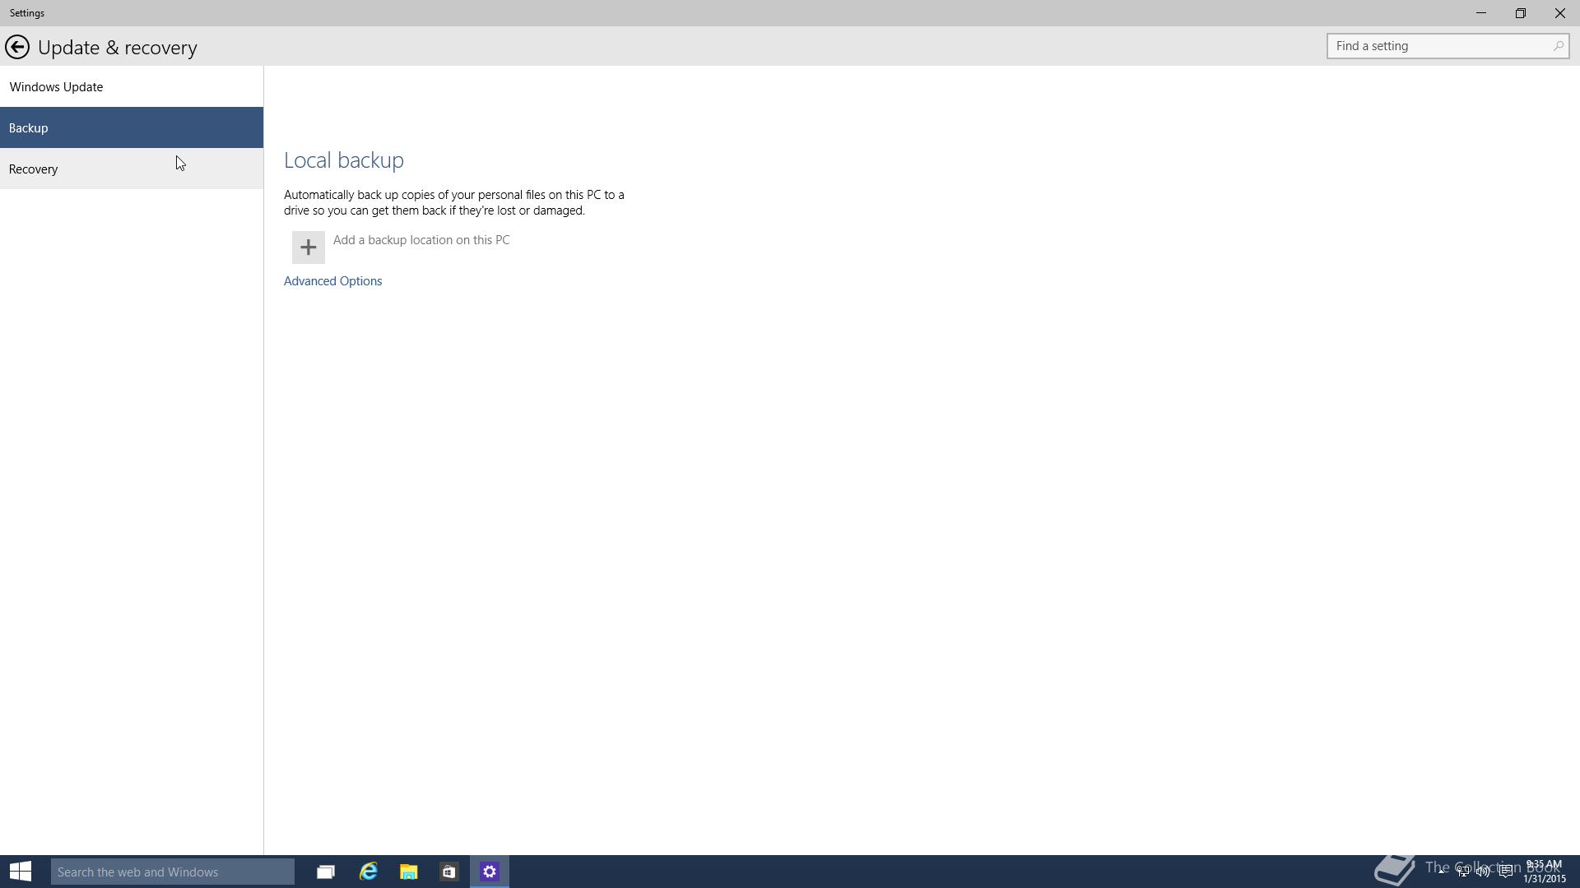Open the Start menu
1580x888 pixels.
[20, 871]
